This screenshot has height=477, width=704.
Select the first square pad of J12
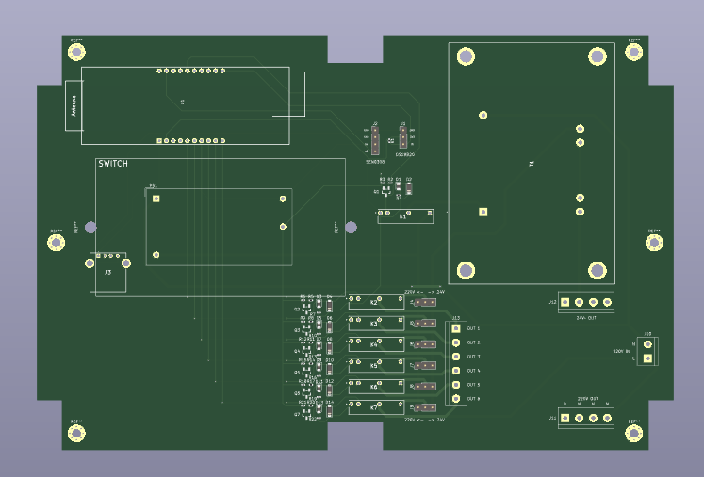tap(565, 303)
